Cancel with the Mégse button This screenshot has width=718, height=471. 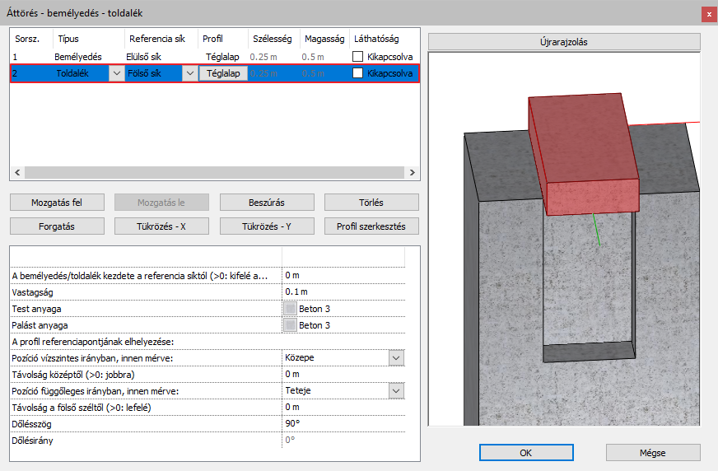[653, 453]
